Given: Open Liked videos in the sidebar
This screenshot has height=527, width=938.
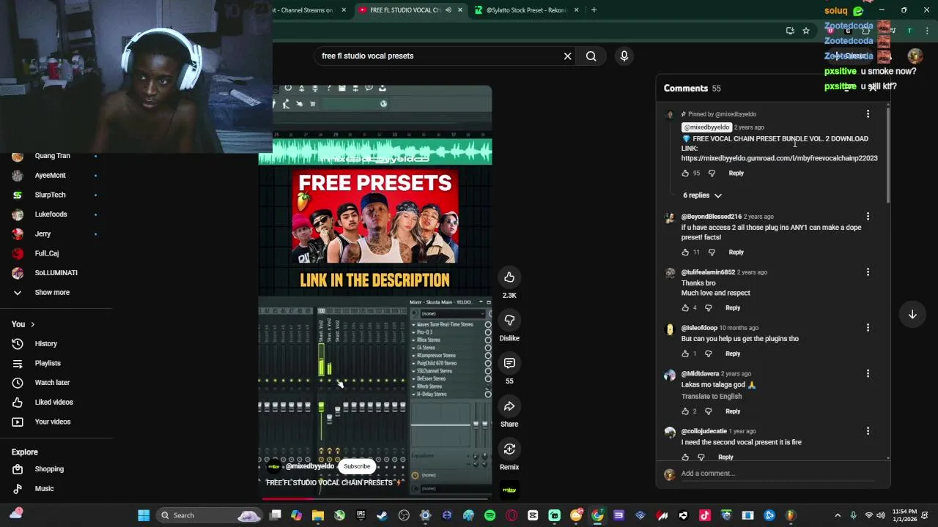Looking at the screenshot, I should [x=53, y=402].
